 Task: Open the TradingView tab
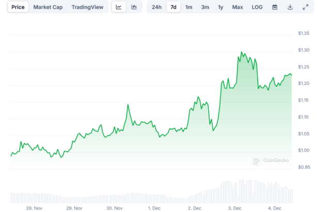(x=87, y=7)
